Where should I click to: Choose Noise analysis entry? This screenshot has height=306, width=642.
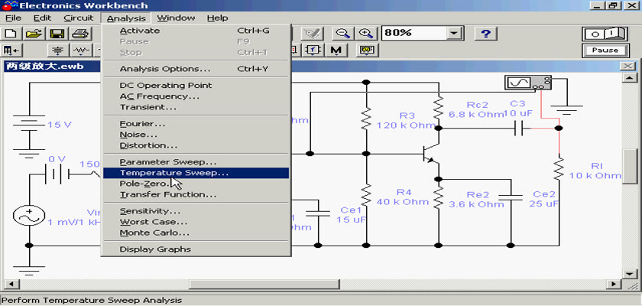tap(196, 135)
